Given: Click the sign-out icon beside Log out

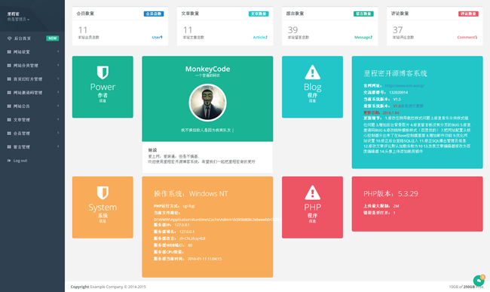Looking at the screenshot, I should 9,161.
